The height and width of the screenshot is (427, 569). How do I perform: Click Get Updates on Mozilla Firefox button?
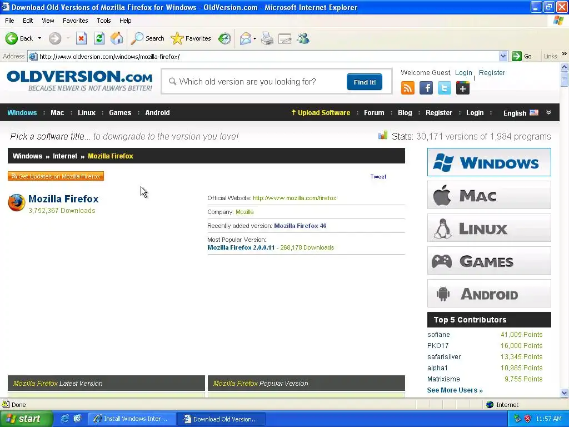(x=56, y=176)
